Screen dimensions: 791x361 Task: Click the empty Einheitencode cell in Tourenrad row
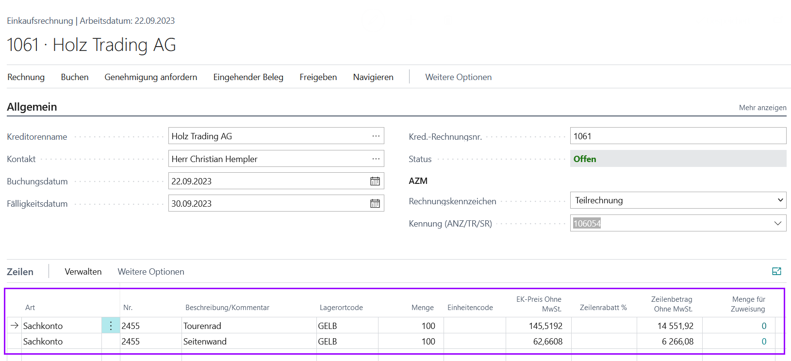tap(475, 326)
